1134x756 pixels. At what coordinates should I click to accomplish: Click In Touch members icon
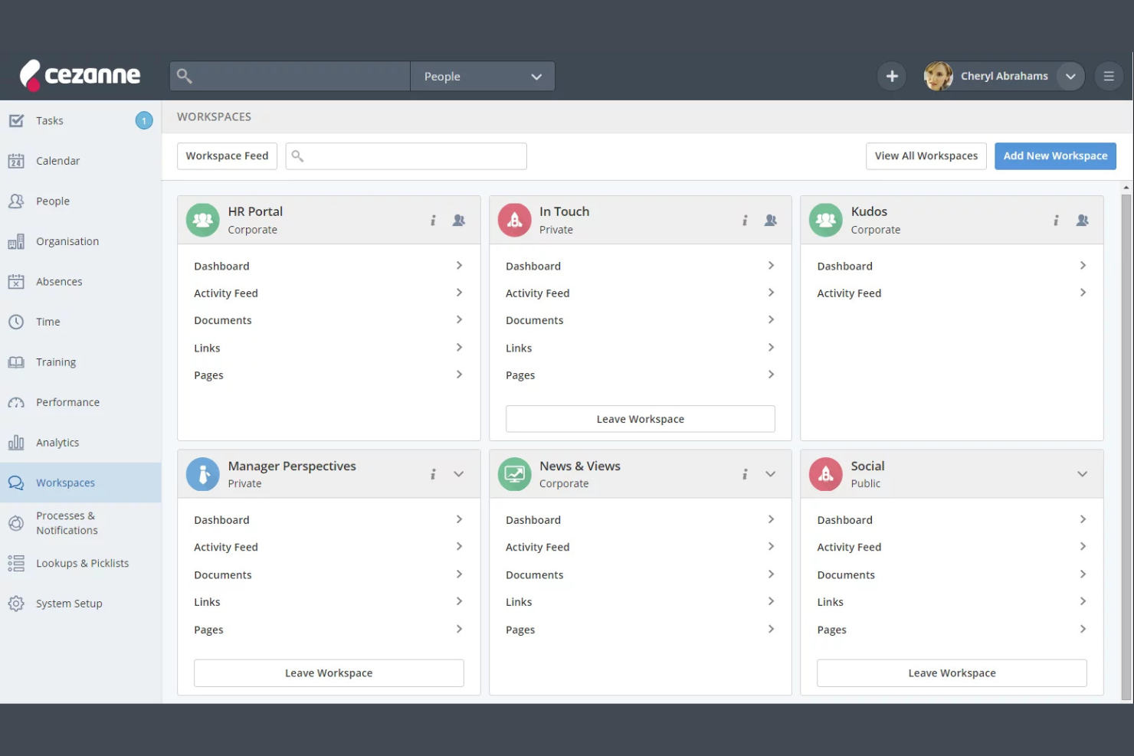pyautogui.click(x=771, y=221)
